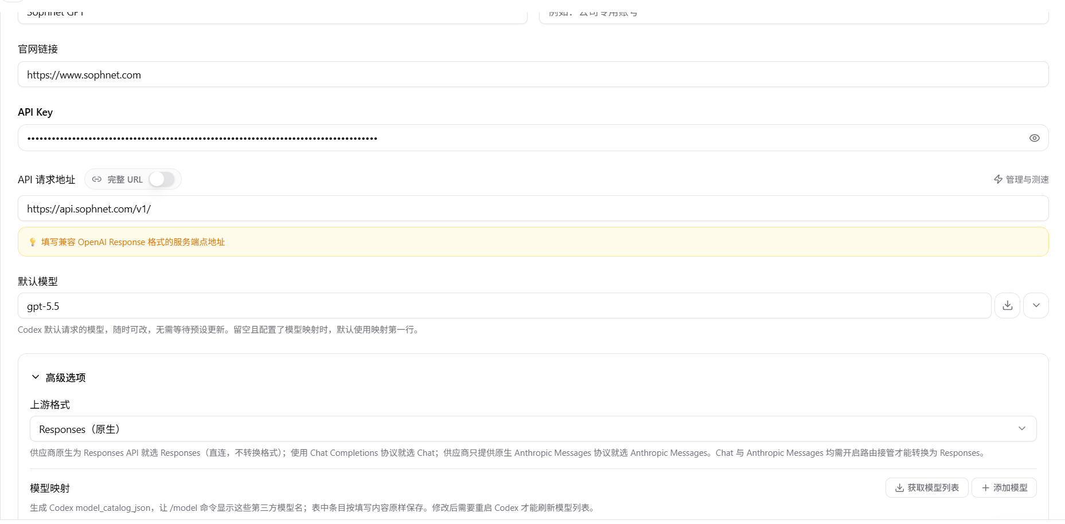Screen dimensions: 1065x524
Task: Click the 官网链接 URL input field
Action: tap(533, 74)
